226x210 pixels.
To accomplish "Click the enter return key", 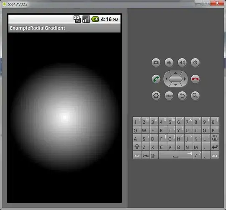I will tap(215, 147).
